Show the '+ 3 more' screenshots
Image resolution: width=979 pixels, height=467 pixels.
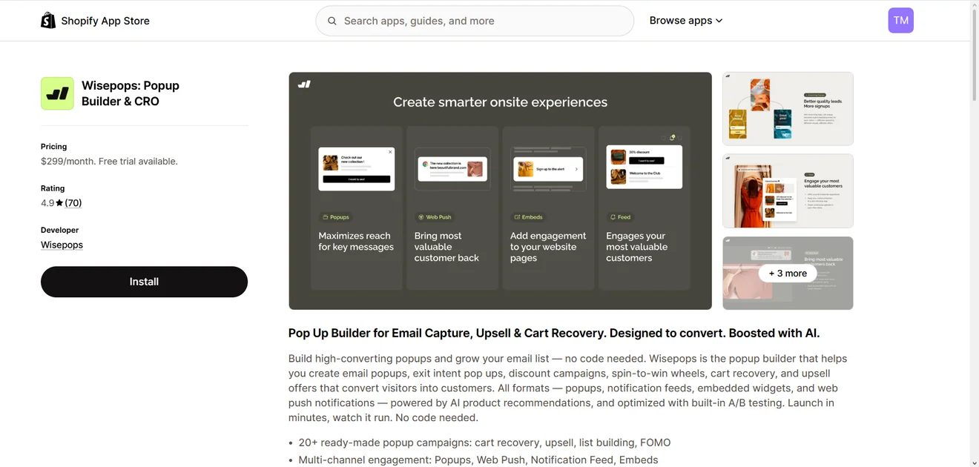[x=788, y=273]
